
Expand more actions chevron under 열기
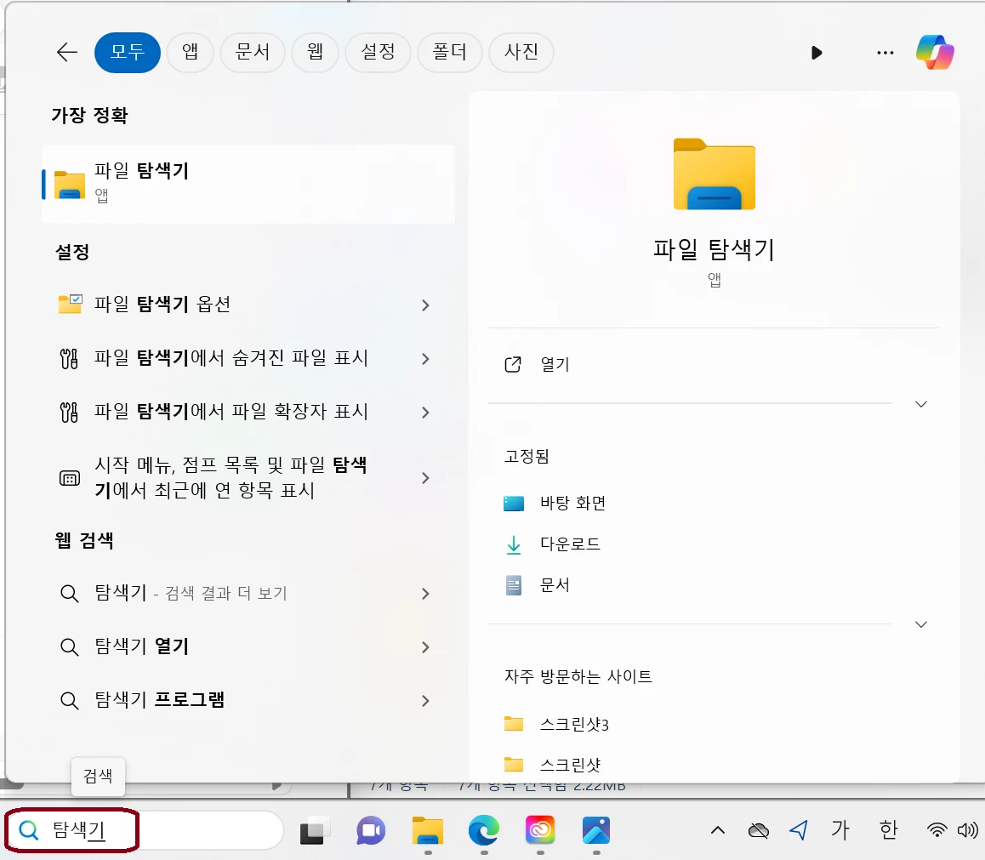tap(921, 404)
